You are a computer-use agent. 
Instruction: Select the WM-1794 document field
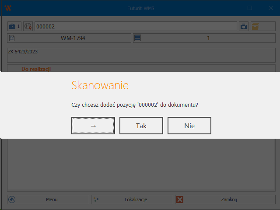(x=73, y=38)
